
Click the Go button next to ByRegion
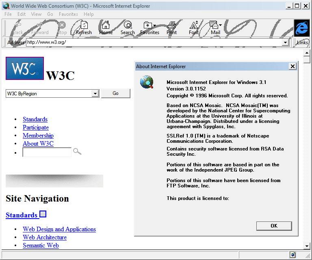pos(116,93)
